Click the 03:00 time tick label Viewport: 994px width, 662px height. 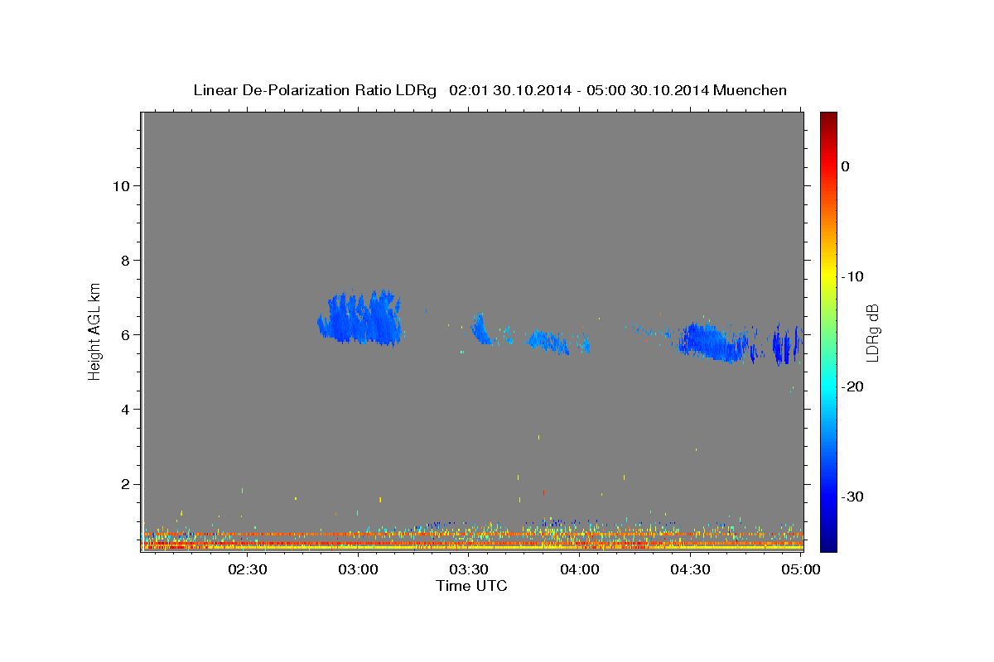pyautogui.click(x=359, y=570)
